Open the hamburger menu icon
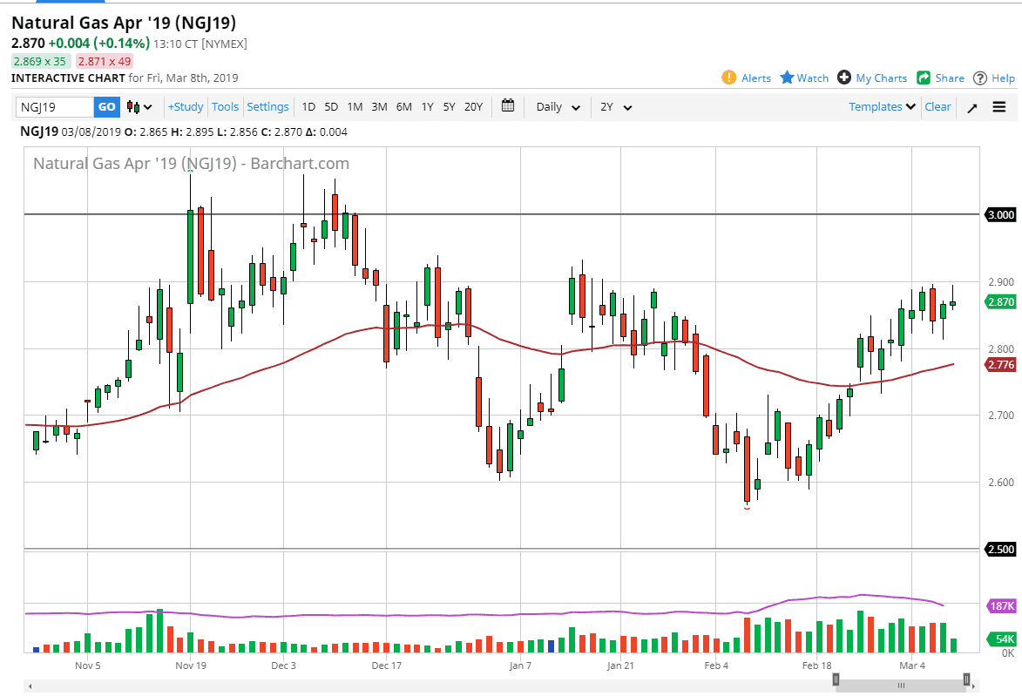The height and width of the screenshot is (696, 1022). (999, 107)
